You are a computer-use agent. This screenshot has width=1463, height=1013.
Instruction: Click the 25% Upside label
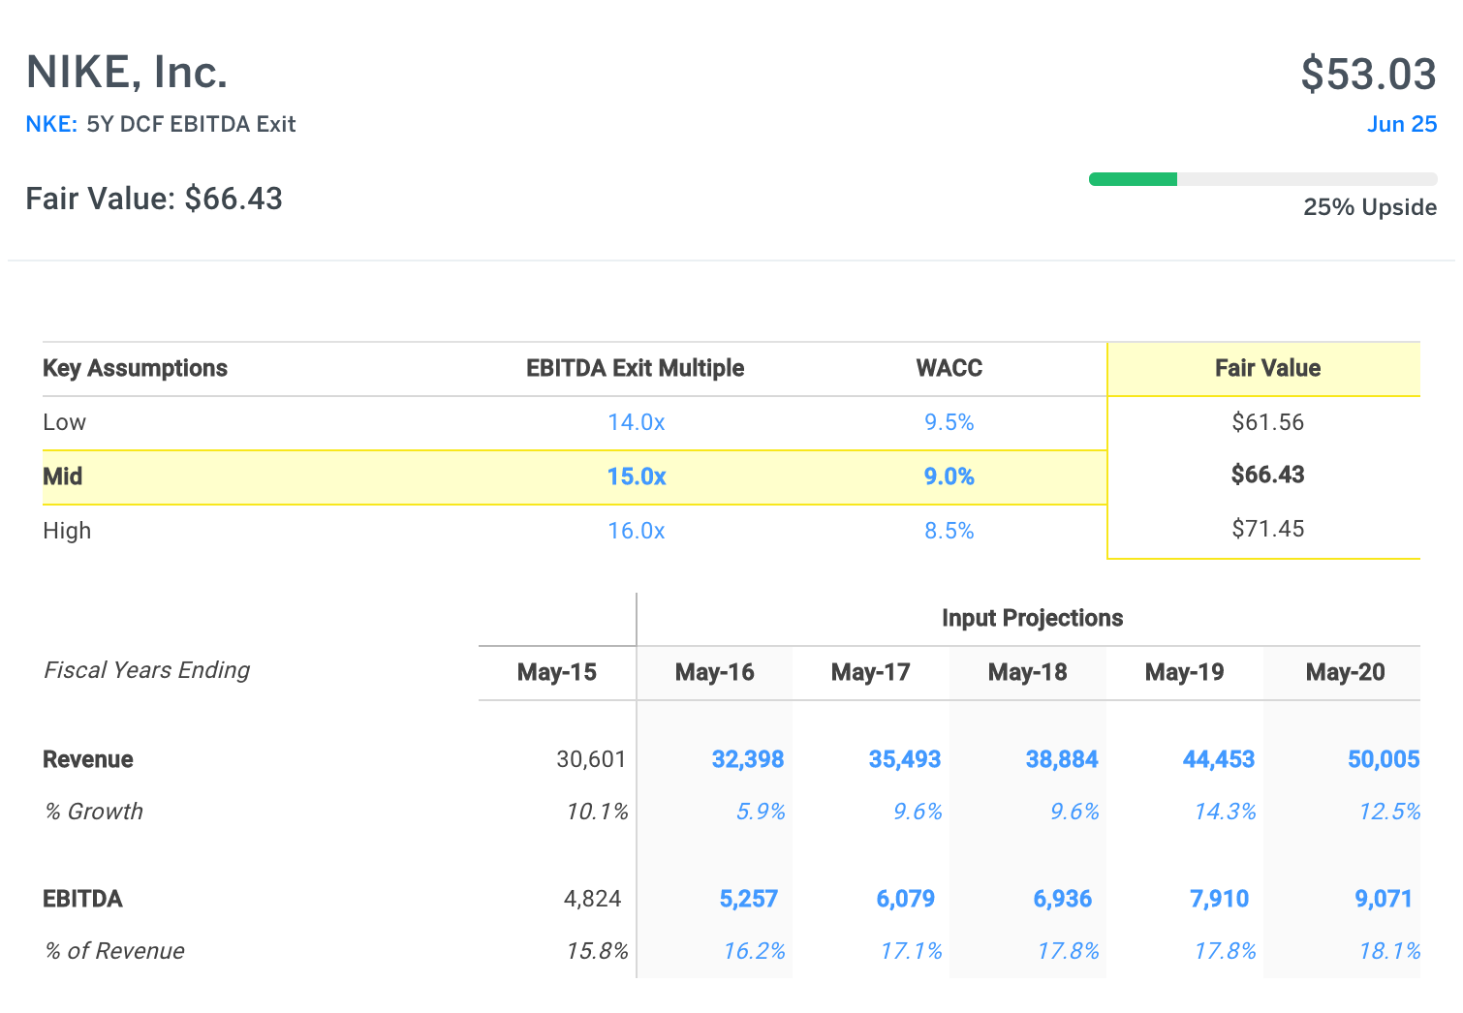click(1370, 207)
